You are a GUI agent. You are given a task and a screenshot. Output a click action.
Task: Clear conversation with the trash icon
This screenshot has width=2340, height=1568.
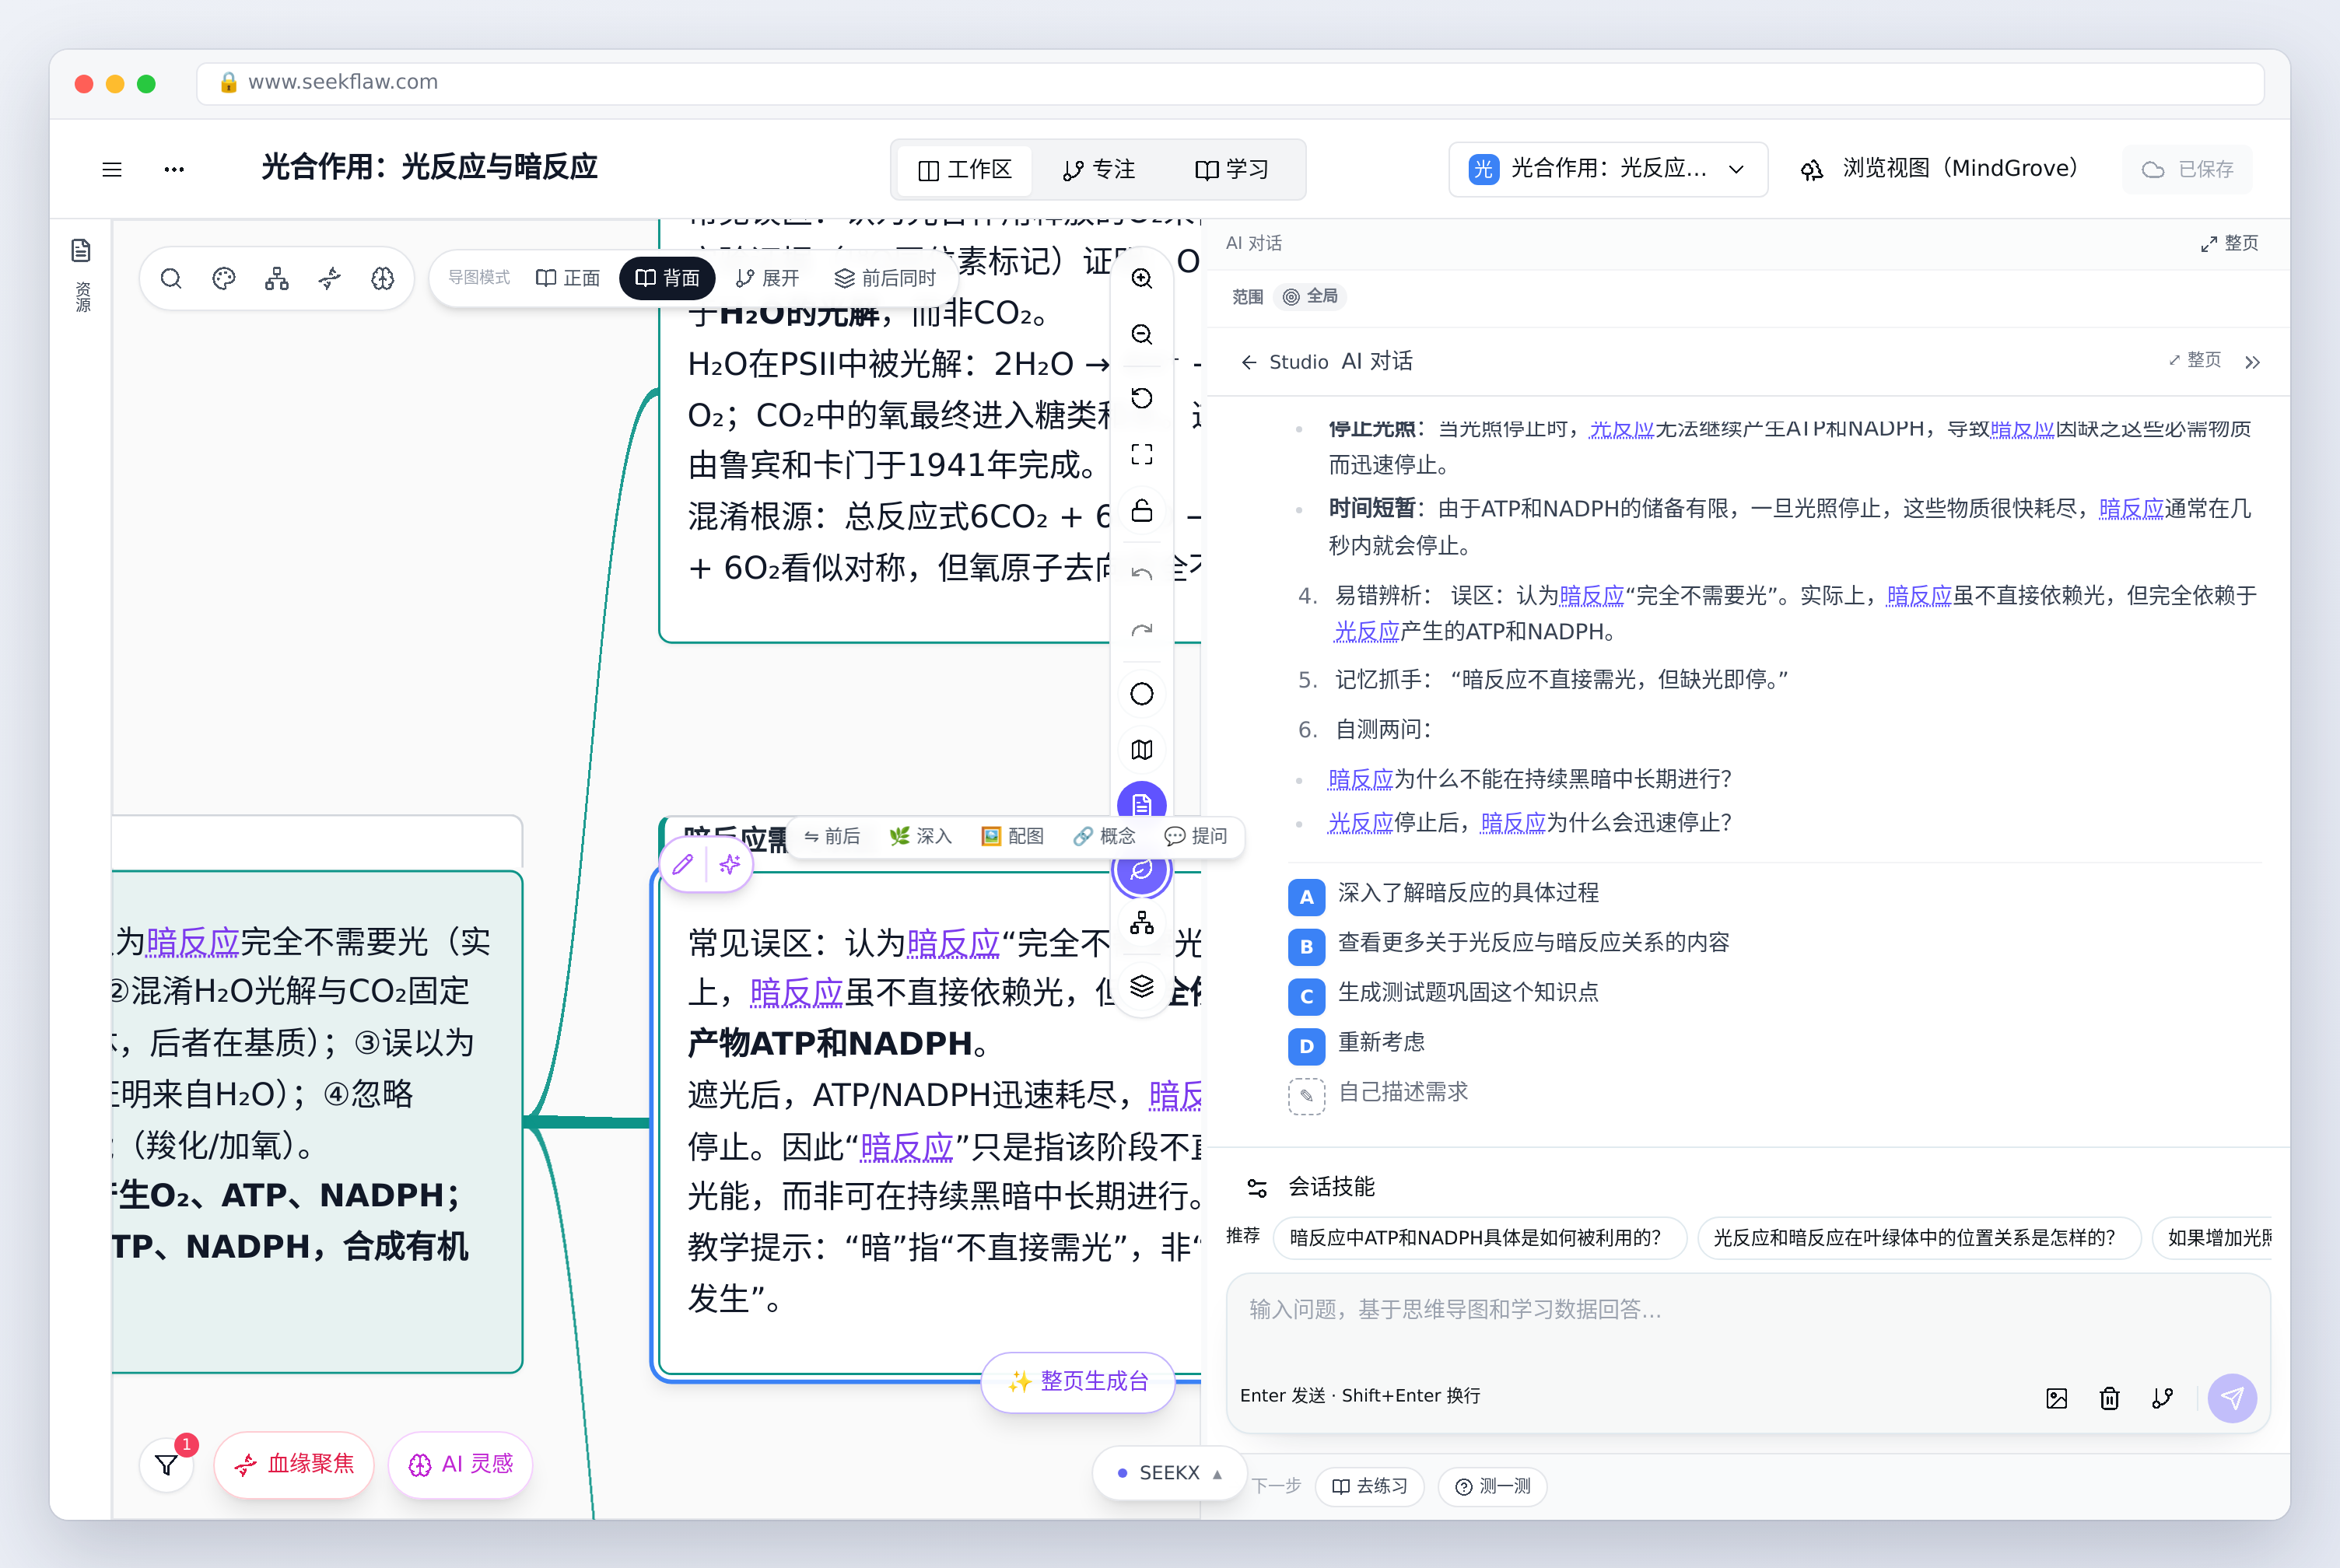pyautogui.click(x=2110, y=1398)
